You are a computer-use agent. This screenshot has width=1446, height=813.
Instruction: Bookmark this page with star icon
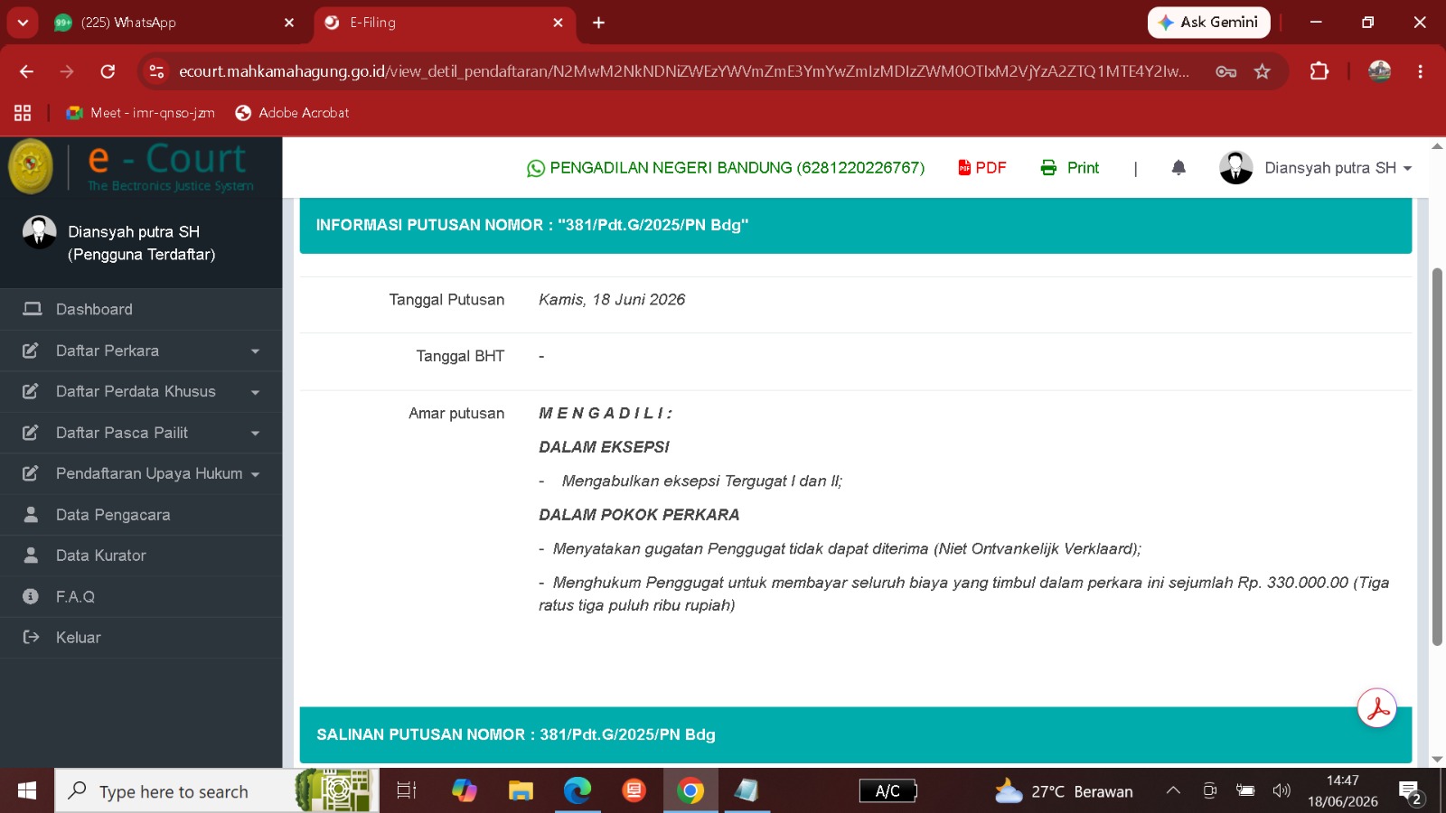tap(1263, 71)
